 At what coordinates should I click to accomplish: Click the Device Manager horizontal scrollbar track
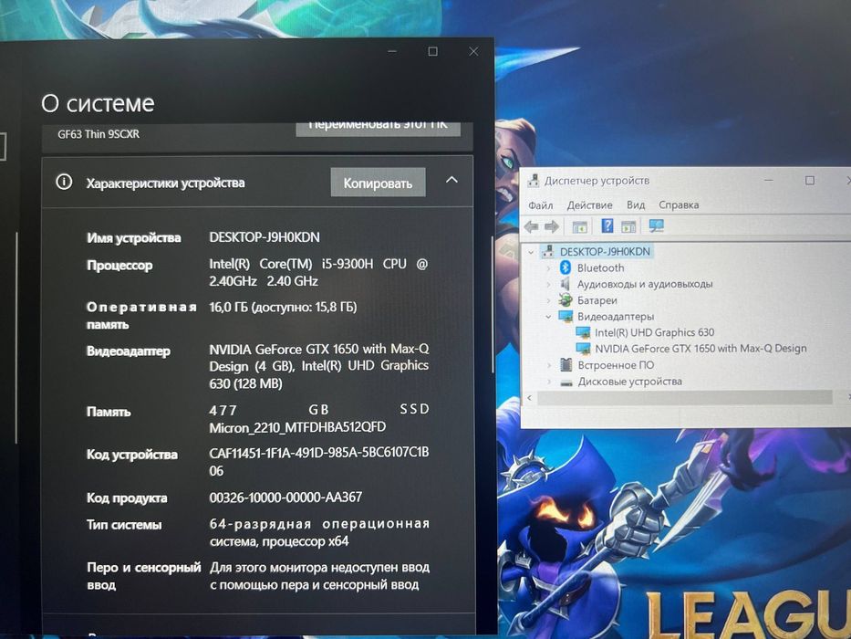[x=684, y=398]
